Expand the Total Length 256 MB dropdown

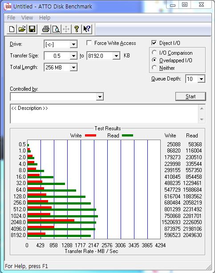point(73,68)
